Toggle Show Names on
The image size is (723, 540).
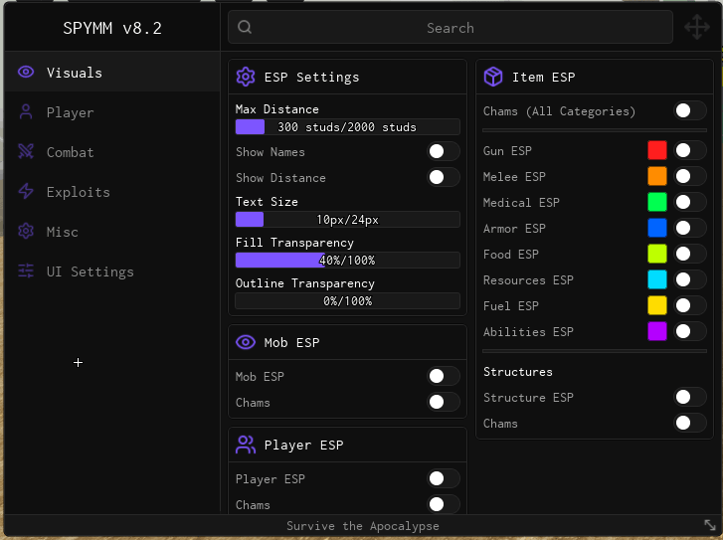pyautogui.click(x=444, y=151)
